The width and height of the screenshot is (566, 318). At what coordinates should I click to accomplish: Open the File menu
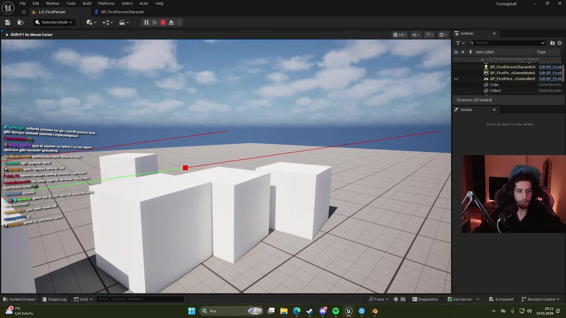point(23,4)
